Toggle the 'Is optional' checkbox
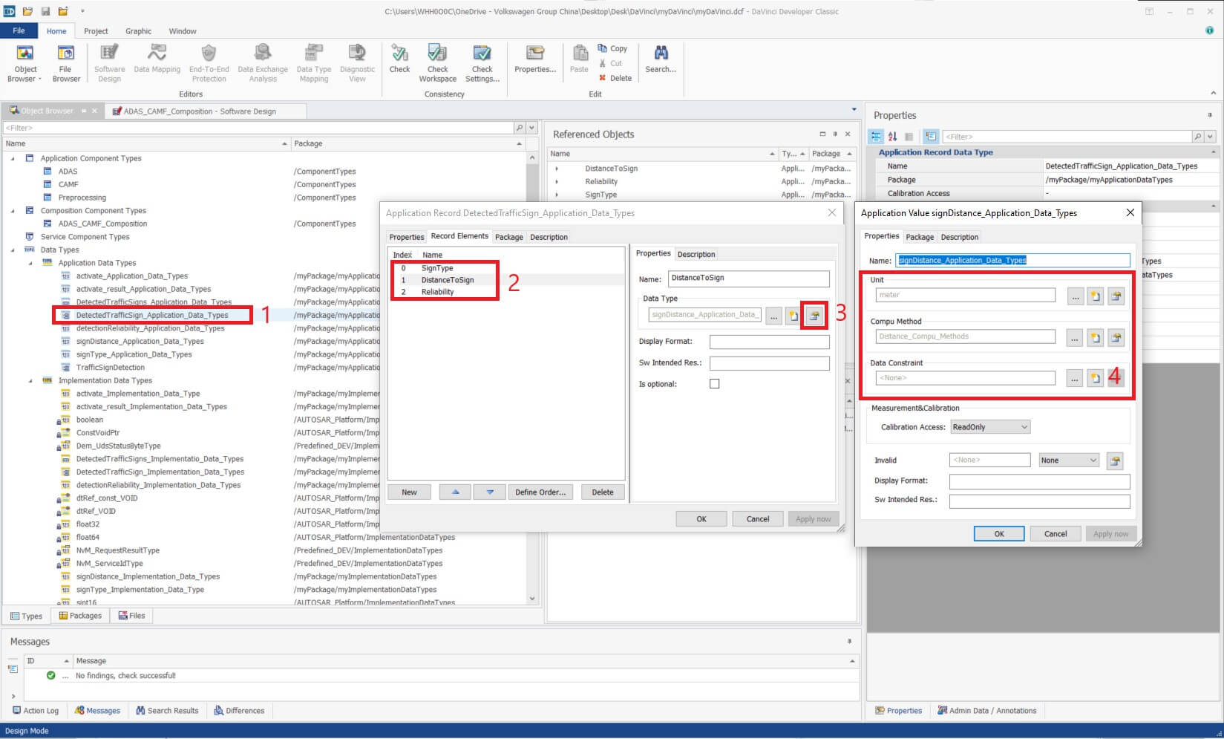1224x739 pixels. [714, 384]
